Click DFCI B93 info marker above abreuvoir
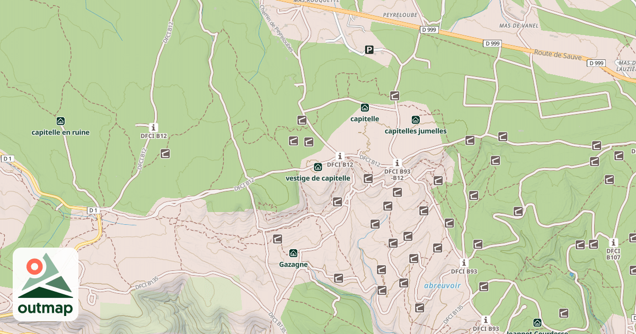 pos(464,263)
